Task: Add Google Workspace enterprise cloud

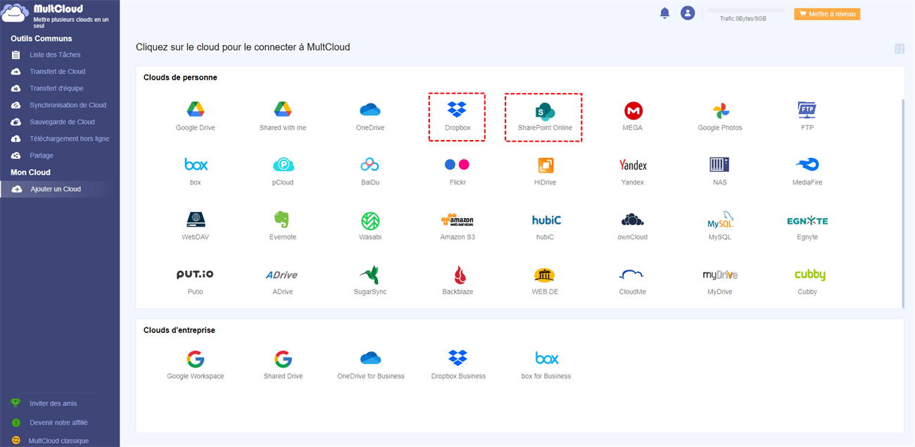Action: click(x=195, y=365)
